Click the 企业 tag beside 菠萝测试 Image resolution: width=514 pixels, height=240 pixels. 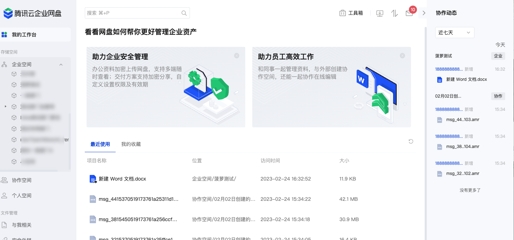(498, 56)
